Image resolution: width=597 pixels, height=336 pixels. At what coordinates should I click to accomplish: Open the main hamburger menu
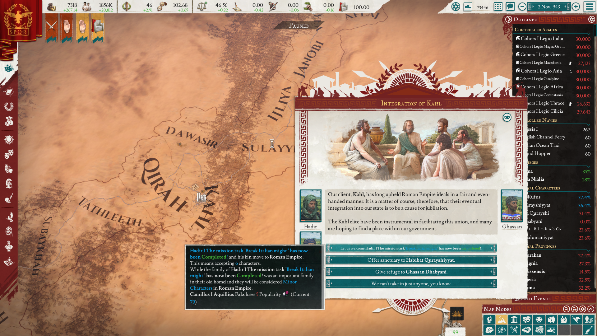click(x=589, y=7)
